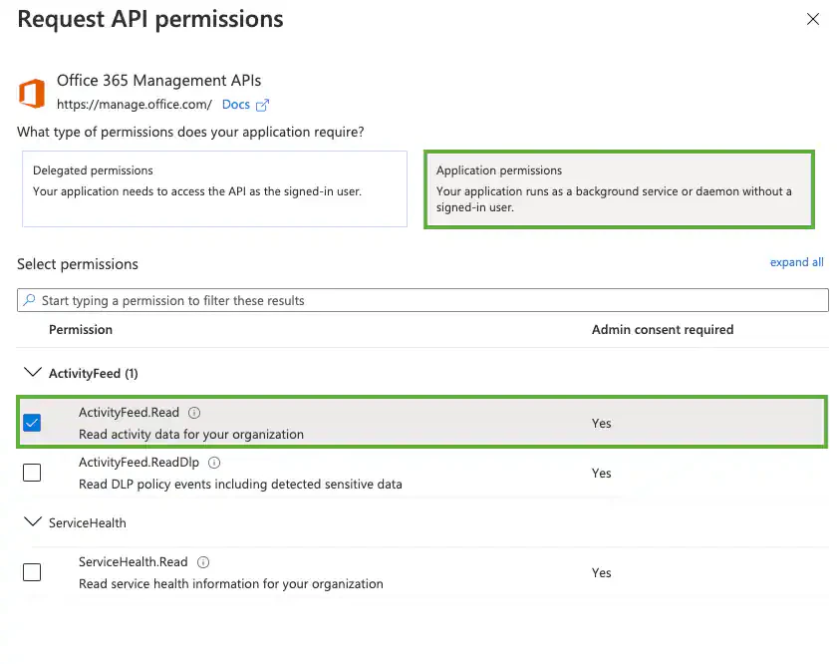Click the Permission column header

coord(81,329)
